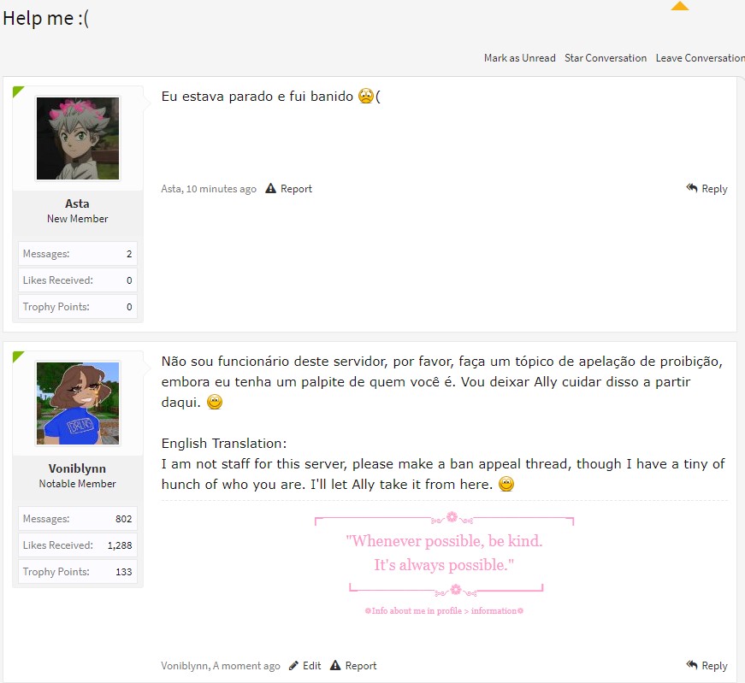
Task: Click the green online corner marker on Voniblynn's avatar
Action: tap(17, 356)
